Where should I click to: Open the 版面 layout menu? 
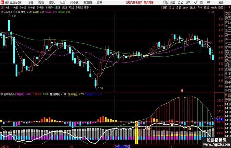(x=173, y=2)
